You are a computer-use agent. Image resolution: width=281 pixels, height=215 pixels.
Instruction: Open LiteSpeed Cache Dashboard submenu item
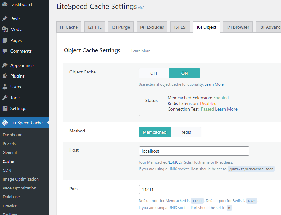(x=13, y=135)
